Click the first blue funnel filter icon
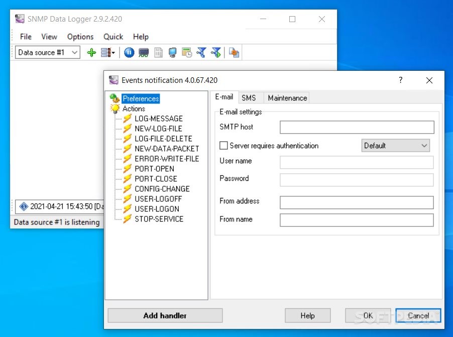This screenshot has height=337, width=453. [201, 53]
